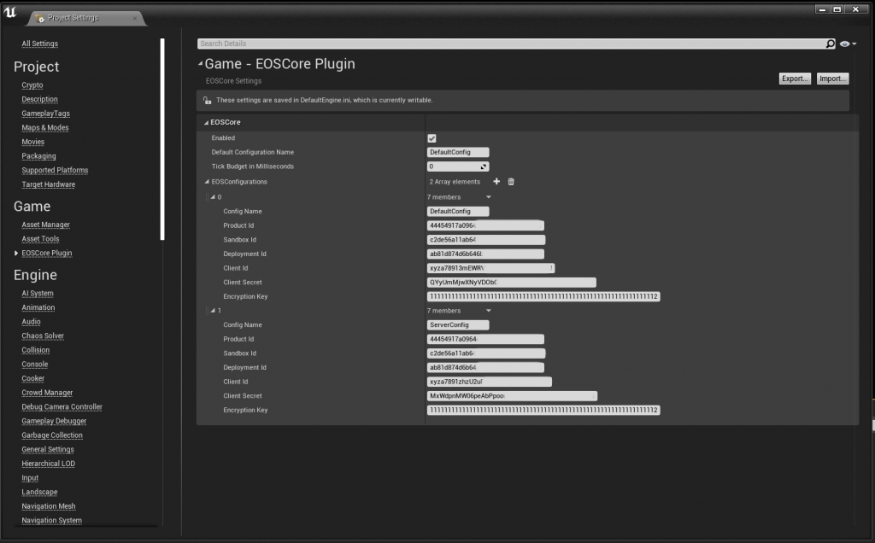
Task: Click the Search Details field
Action: [510, 44]
